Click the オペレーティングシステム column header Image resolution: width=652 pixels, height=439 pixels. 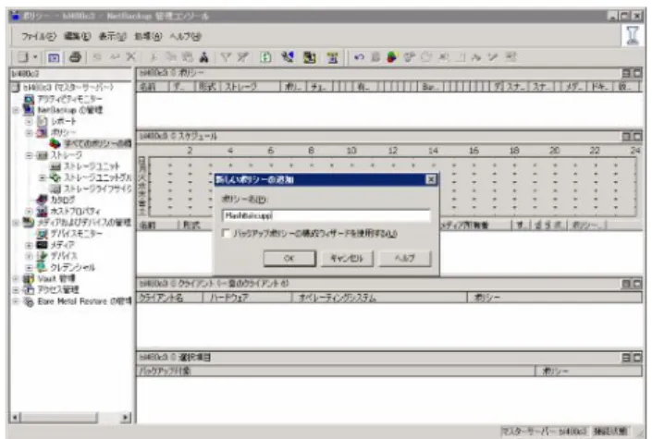380,298
